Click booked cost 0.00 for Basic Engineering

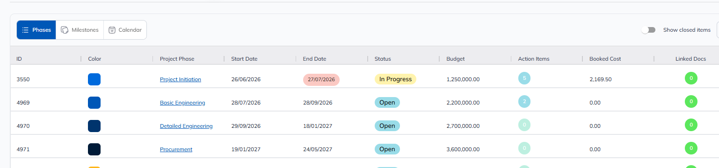[x=595, y=103]
